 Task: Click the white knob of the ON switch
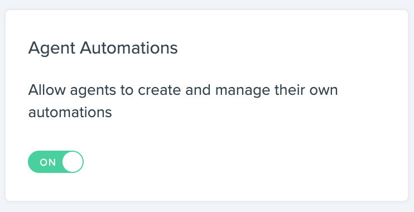tap(73, 162)
